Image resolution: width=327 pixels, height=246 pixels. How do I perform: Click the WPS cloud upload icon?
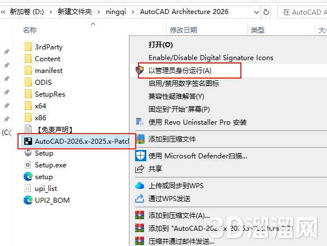(x=140, y=185)
